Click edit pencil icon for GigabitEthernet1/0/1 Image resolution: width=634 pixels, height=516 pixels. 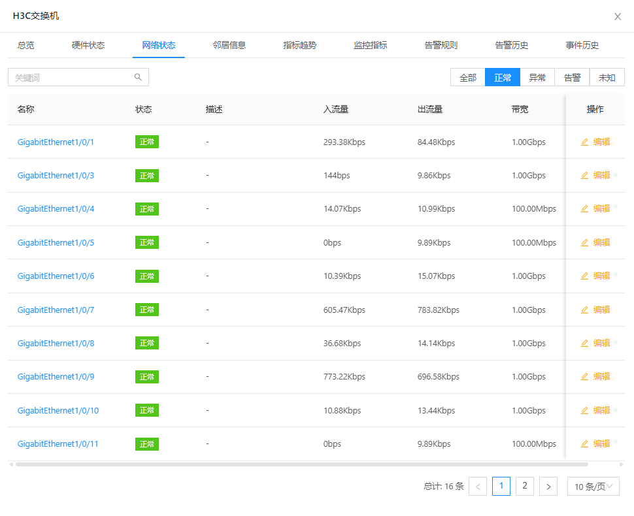(585, 142)
